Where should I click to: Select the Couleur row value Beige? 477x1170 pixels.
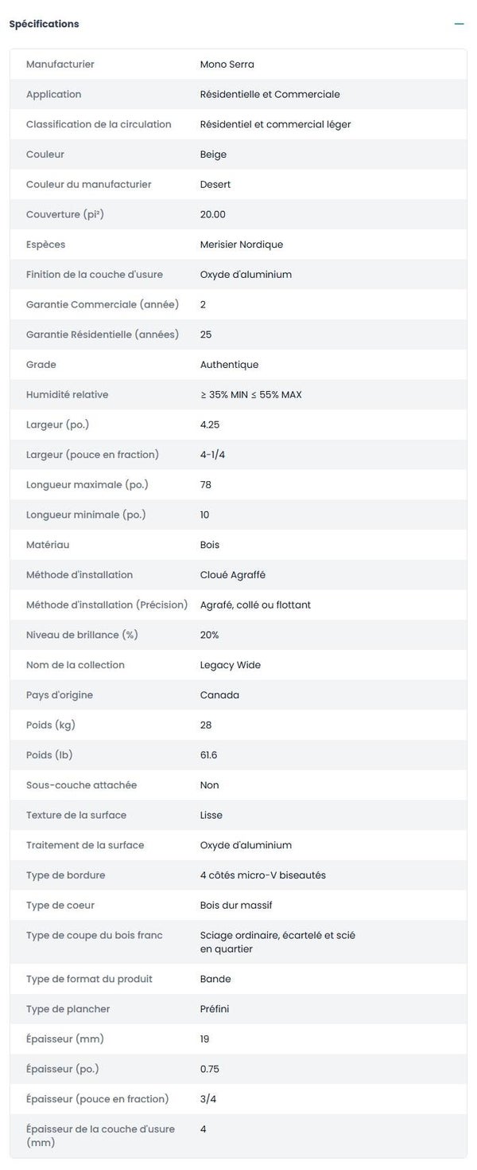point(213,155)
